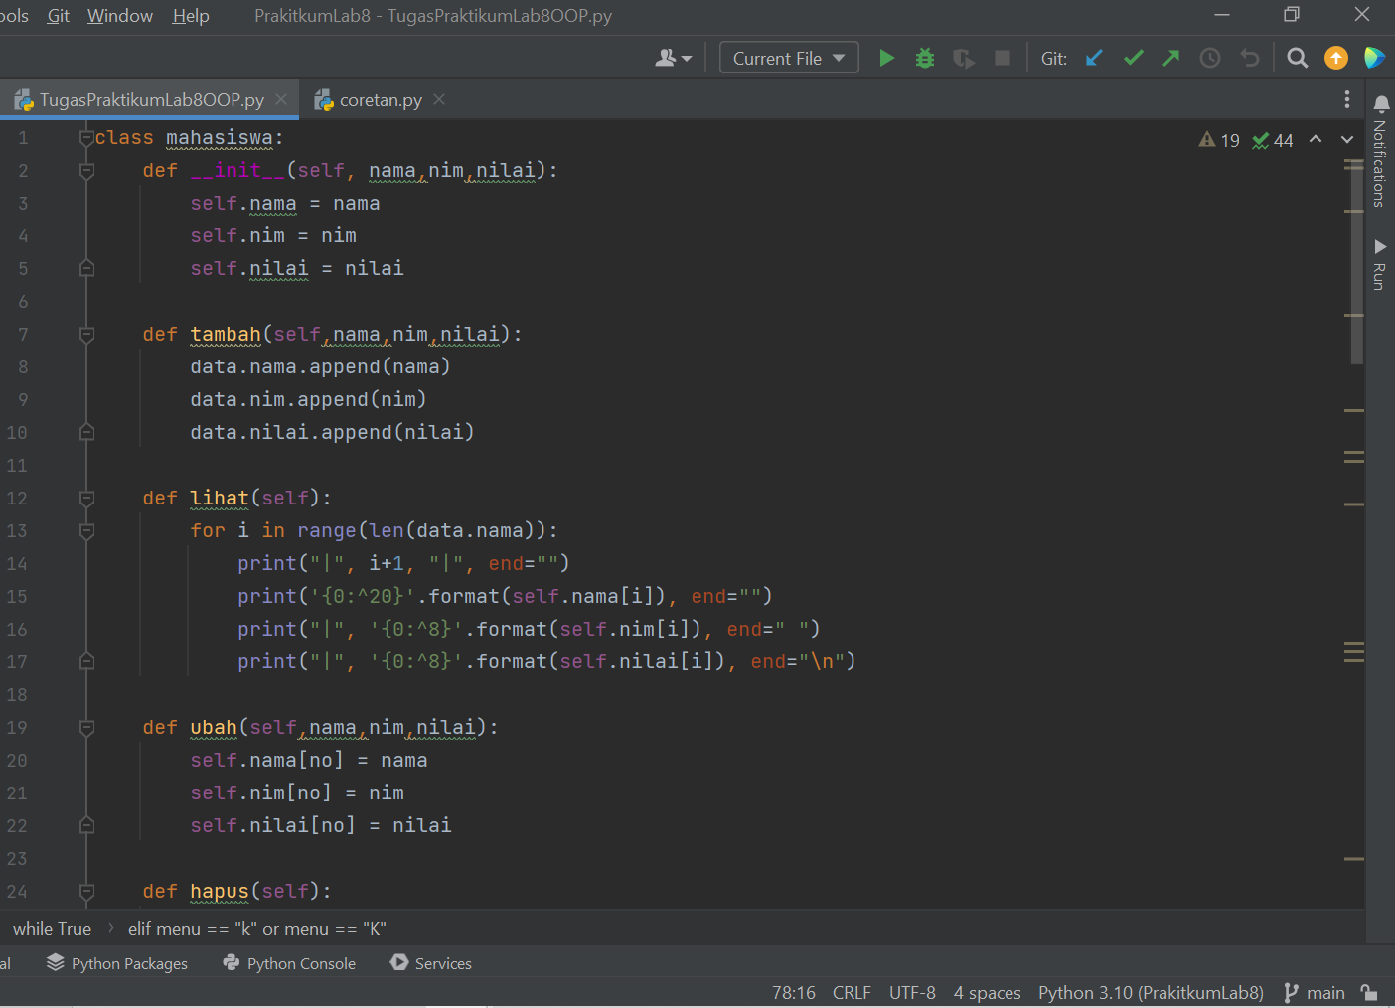Click the 19 warnings inspection indicator
The height and width of the screenshot is (1008, 1395).
click(x=1219, y=140)
